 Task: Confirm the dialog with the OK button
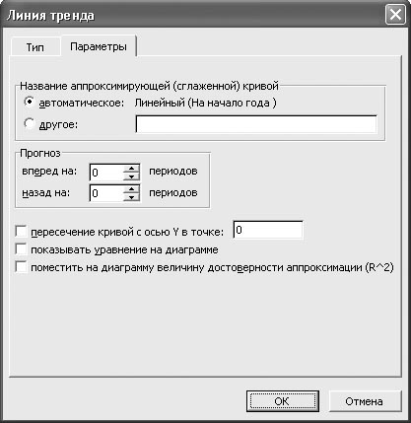coord(283,401)
